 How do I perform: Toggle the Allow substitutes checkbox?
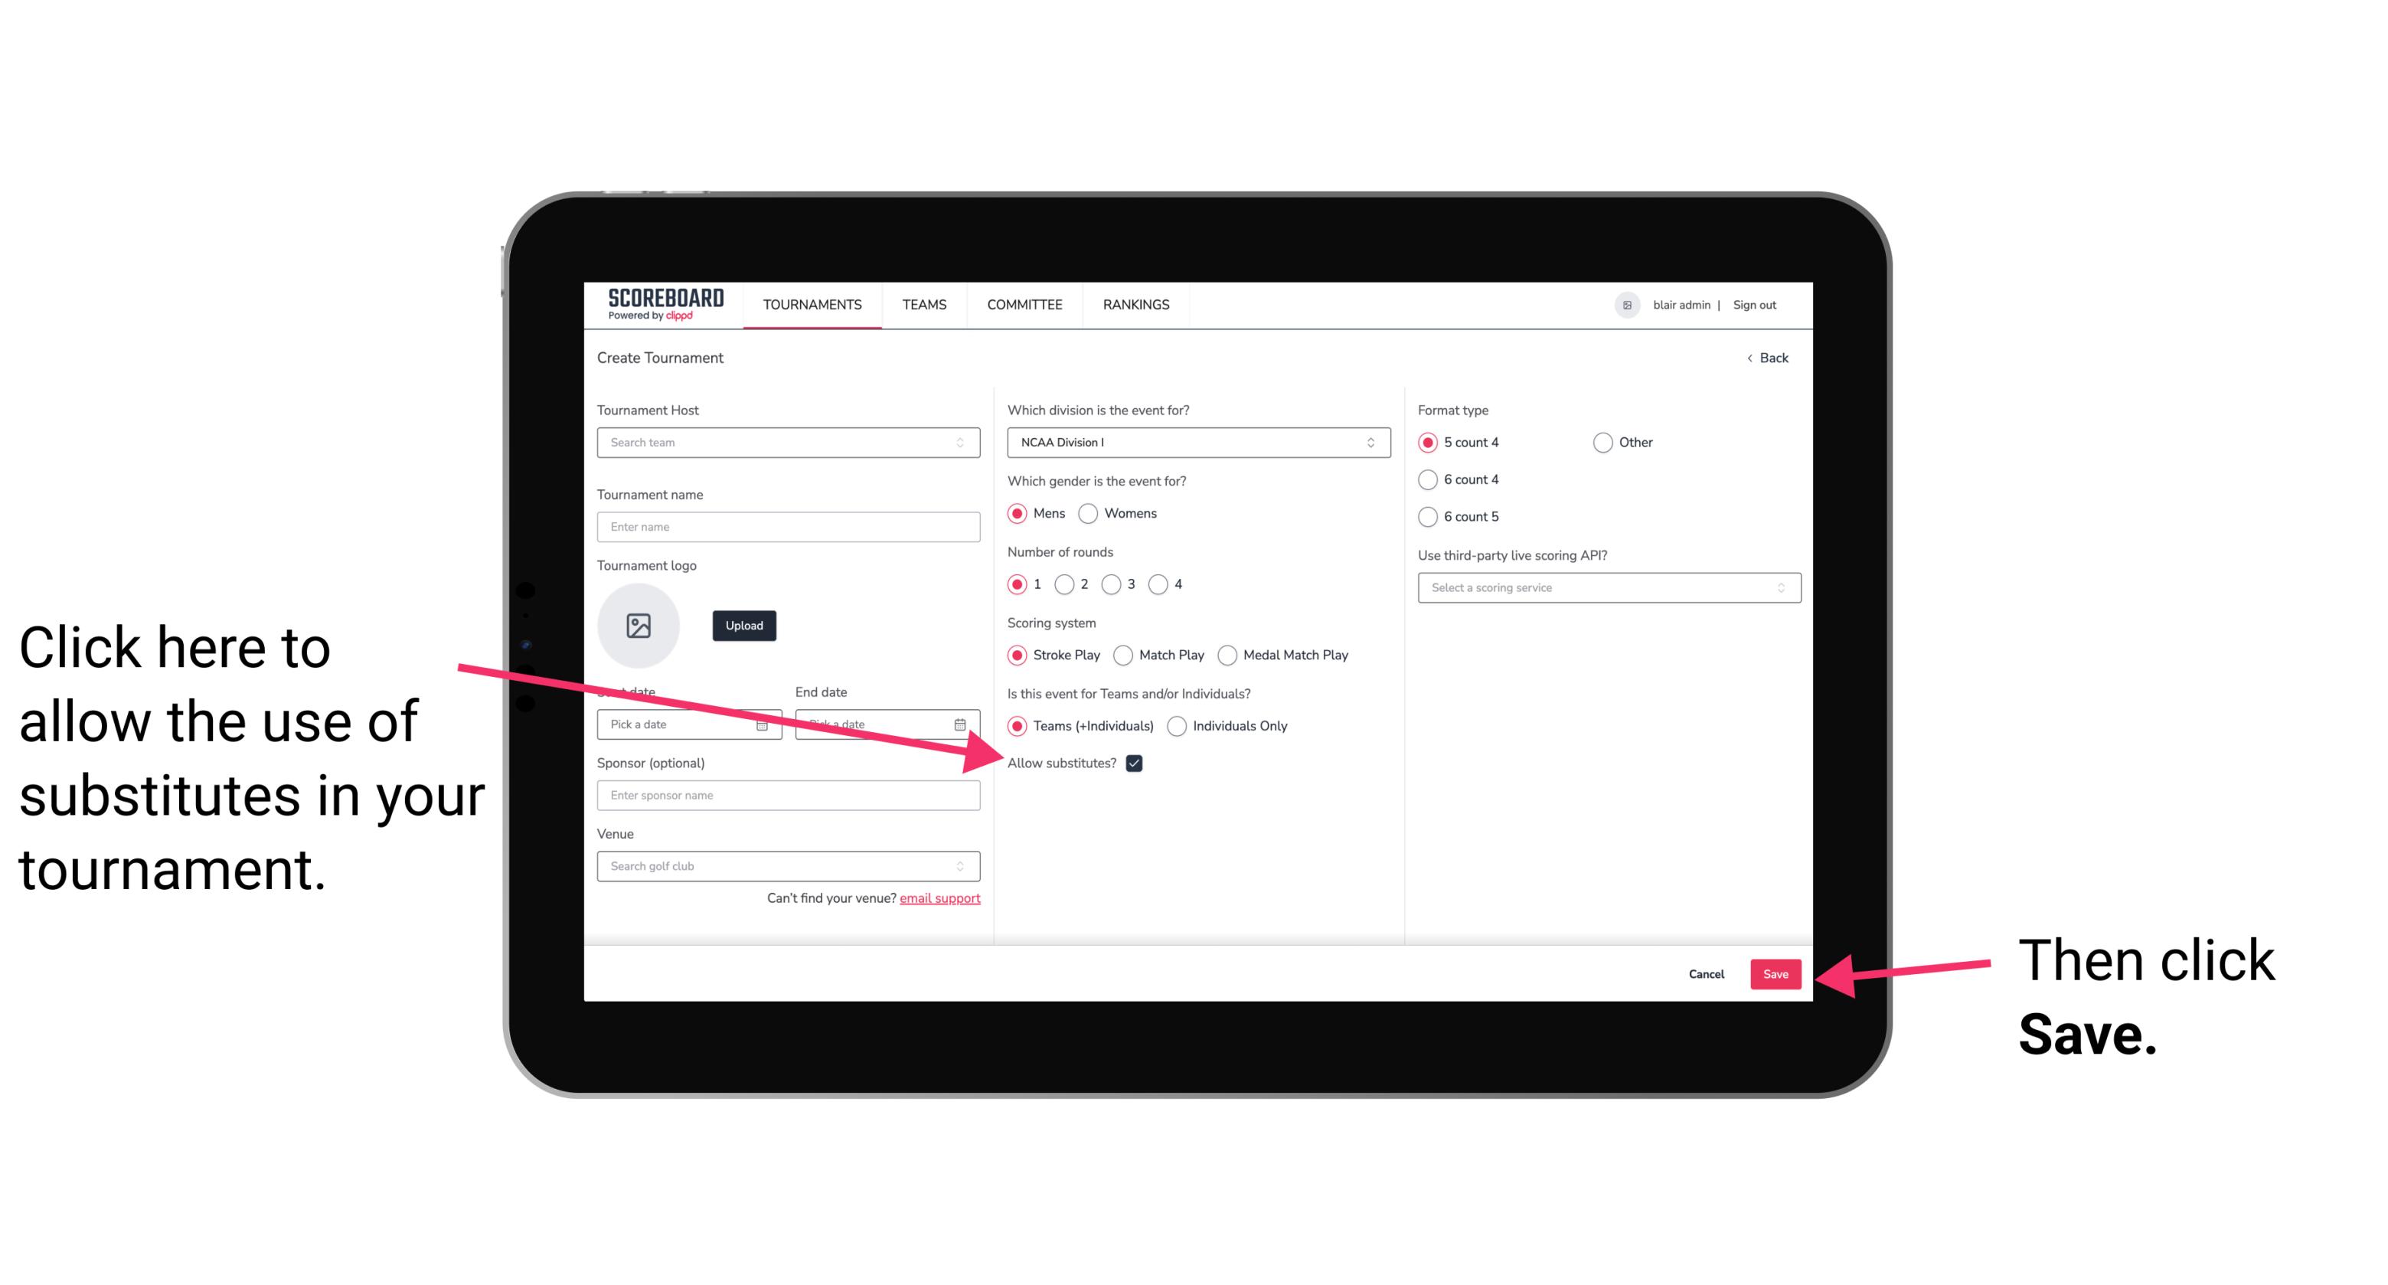(1137, 763)
